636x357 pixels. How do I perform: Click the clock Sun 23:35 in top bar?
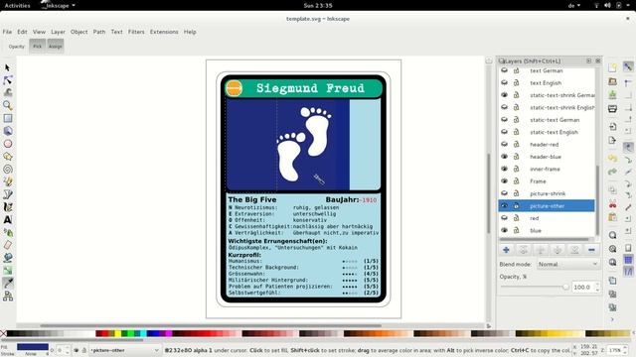pos(318,5)
